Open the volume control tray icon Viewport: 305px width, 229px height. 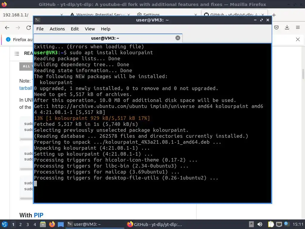pyautogui.click(x=260, y=224)
